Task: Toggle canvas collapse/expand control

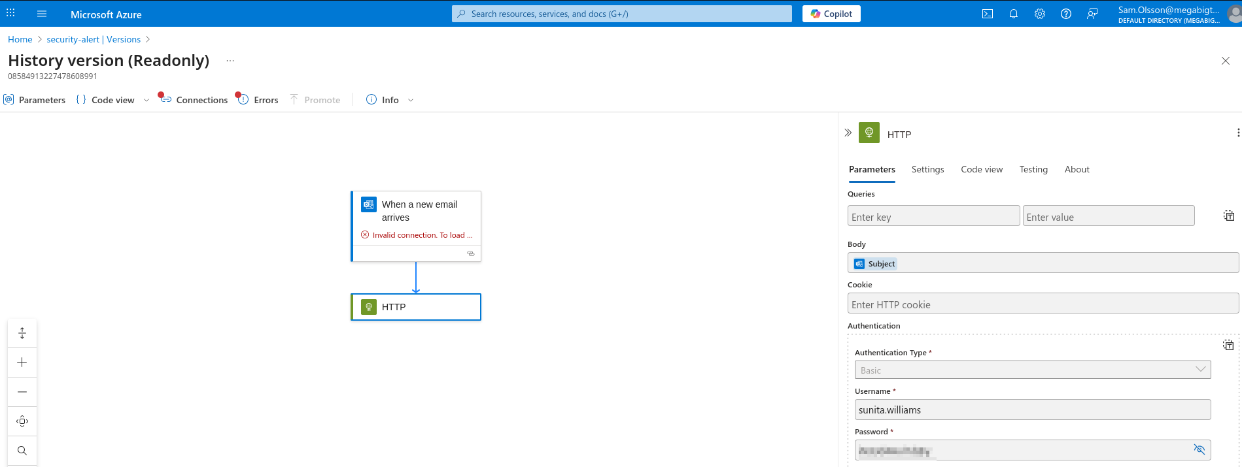Action: click(x=22, y=333)
